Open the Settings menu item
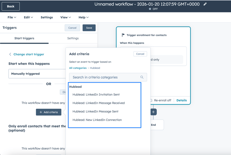 [47, 17]
